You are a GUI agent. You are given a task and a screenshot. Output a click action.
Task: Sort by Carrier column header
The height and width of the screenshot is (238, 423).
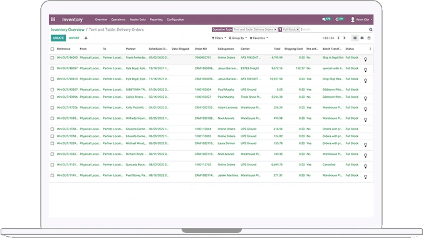[x=245, y=49]
